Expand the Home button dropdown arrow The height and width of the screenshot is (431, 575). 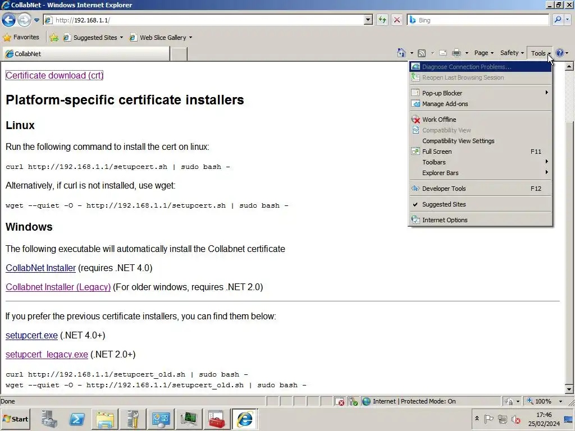click(412, 53)
